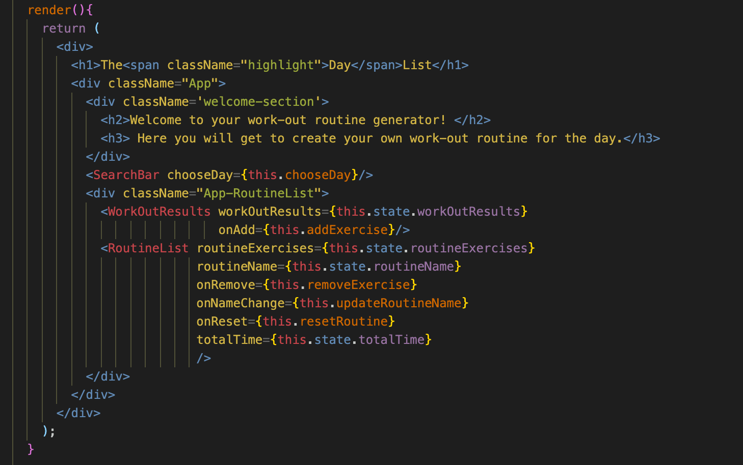Click the closing h1 tag
743x465 pixels.
(450, 65)
